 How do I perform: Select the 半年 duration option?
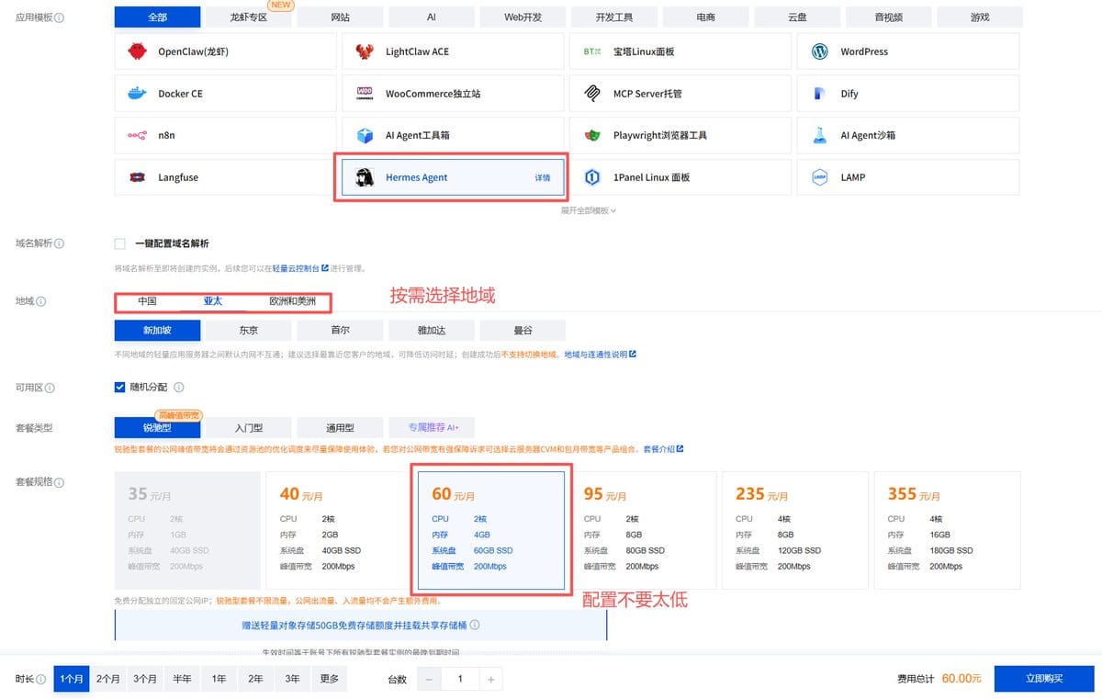182,679
